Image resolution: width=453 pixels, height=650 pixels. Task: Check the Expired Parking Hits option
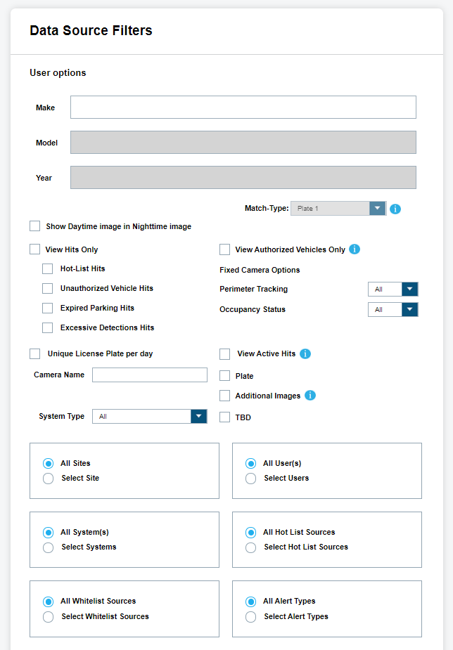(48, 308)
